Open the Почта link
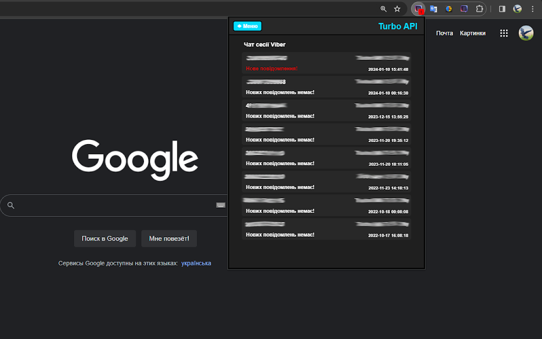This screenshot has width=542, height=339. point(445,33)
